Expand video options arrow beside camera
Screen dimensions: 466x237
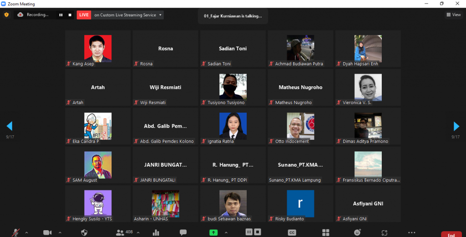click(x=60, y=232)
